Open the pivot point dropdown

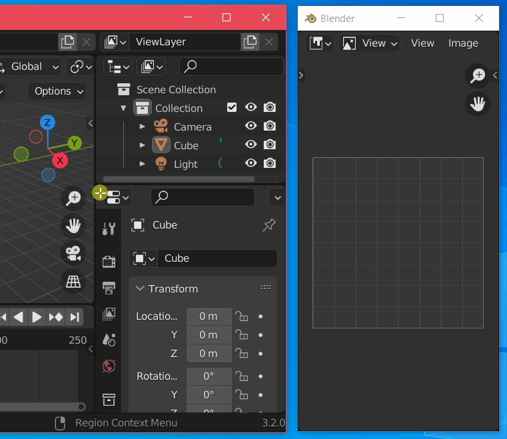coord(81,67)
